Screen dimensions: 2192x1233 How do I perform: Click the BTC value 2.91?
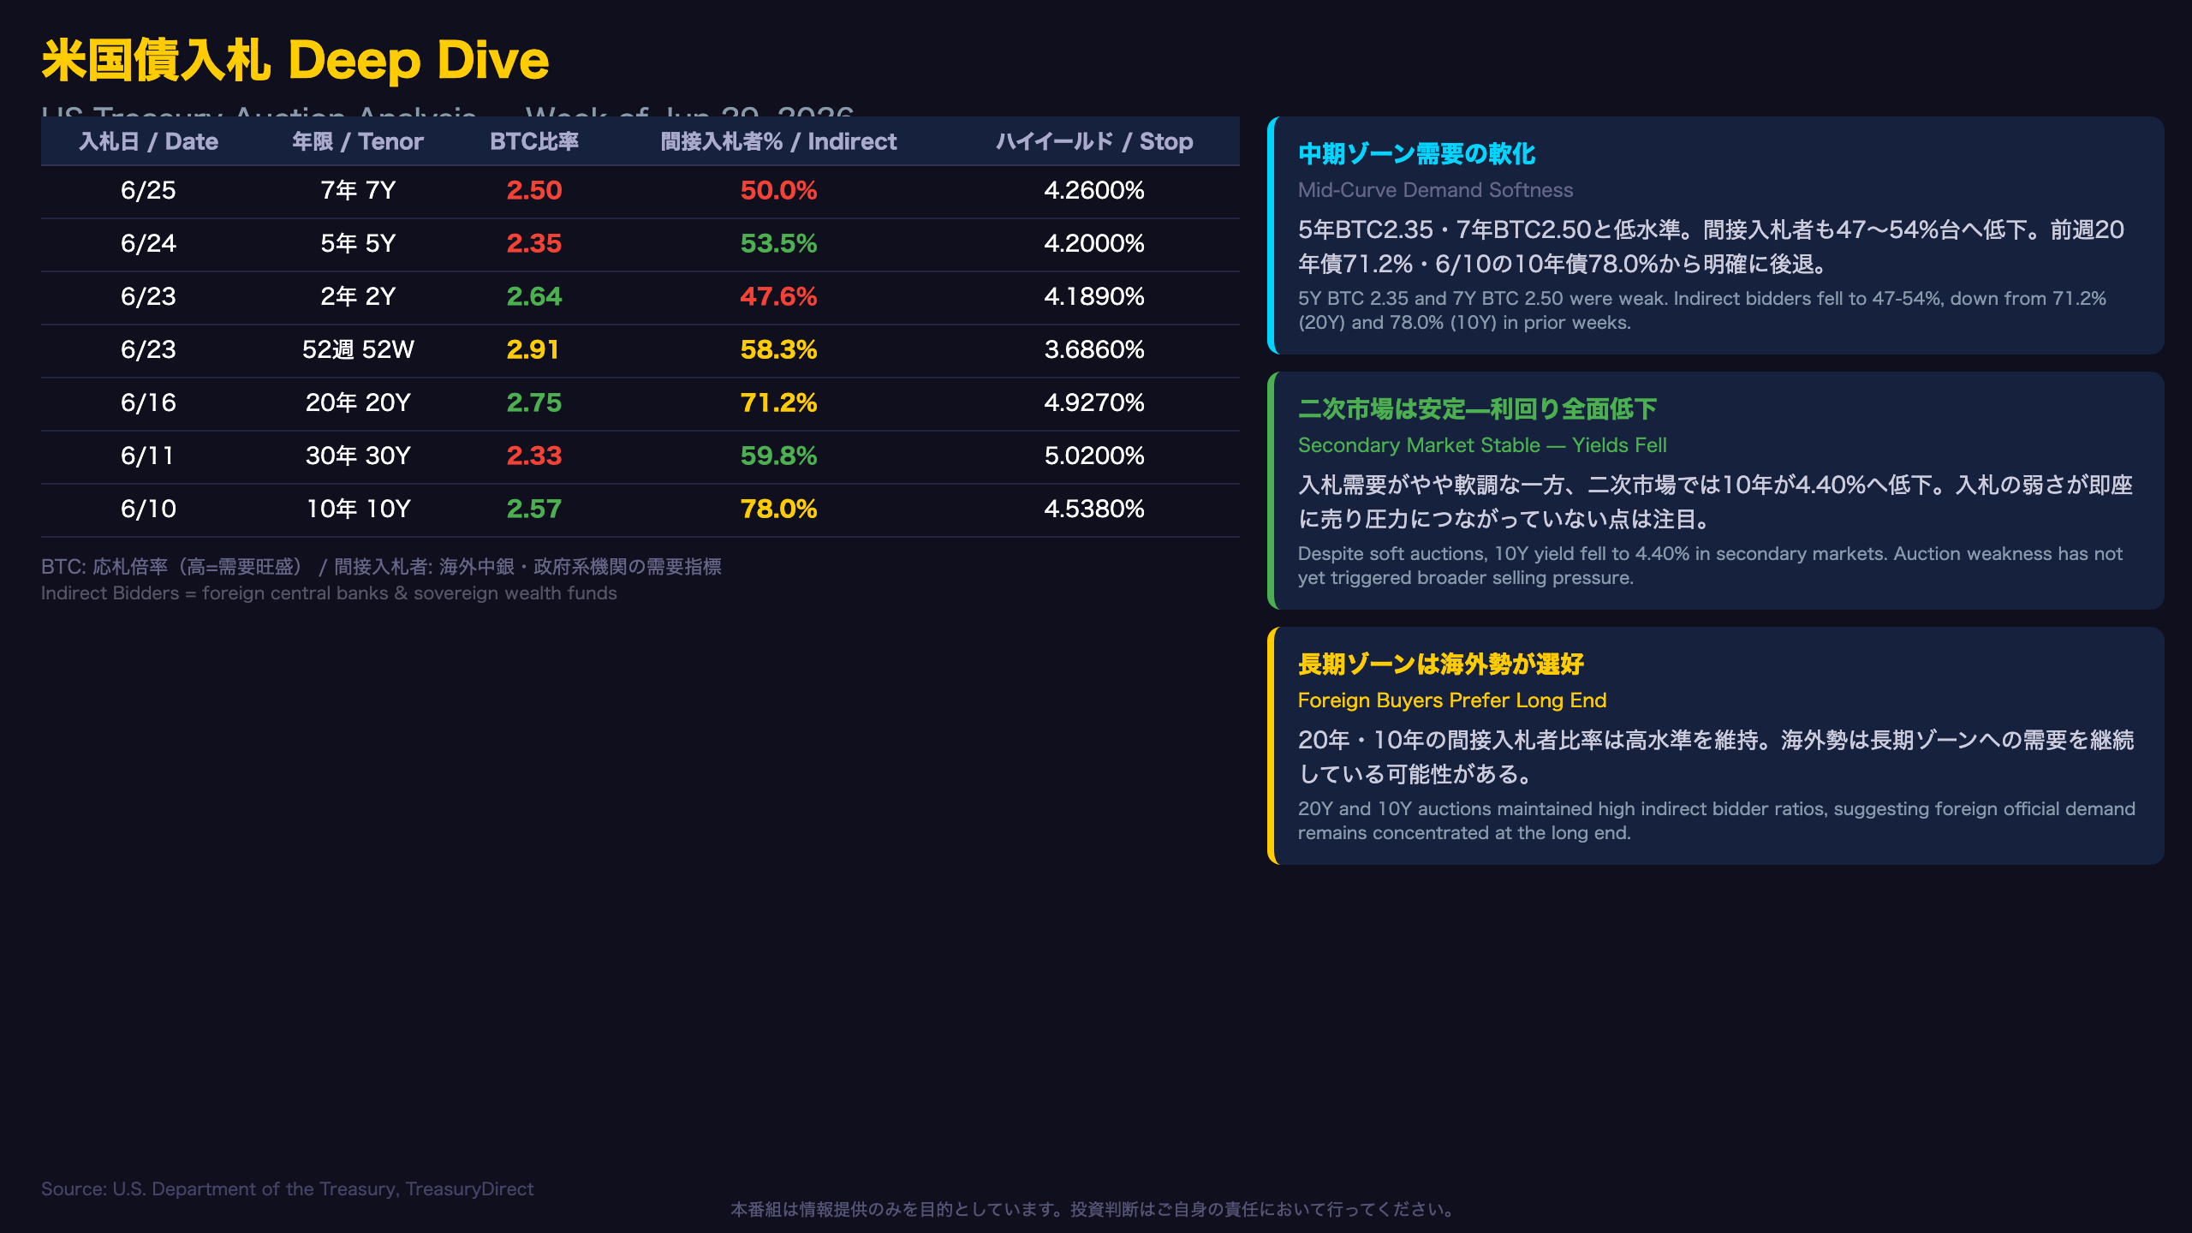pyautogui.click(x=533, y=349)
